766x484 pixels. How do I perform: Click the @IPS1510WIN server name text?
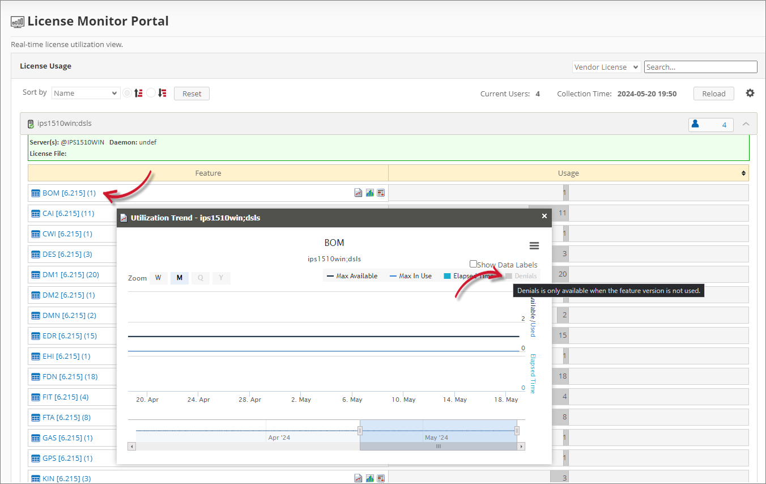pyautogui.click(x=83, y=142)
